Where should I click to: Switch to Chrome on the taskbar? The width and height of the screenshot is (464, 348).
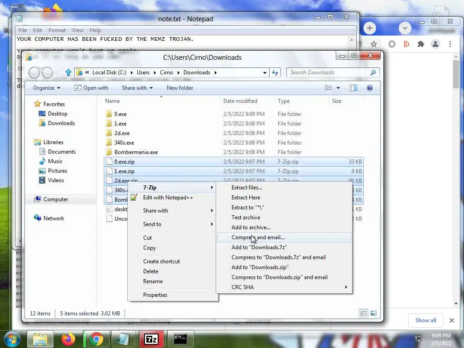(97, 339)
